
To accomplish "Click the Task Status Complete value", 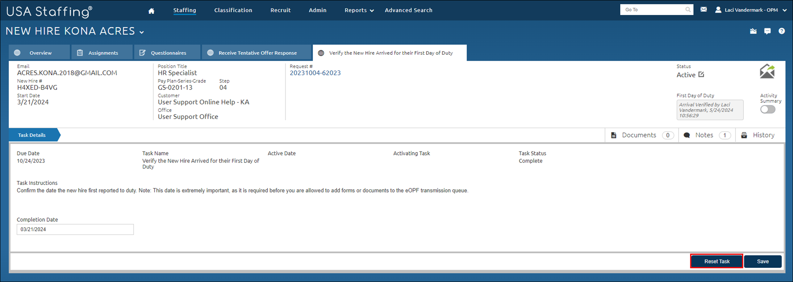I will point(531,161).
